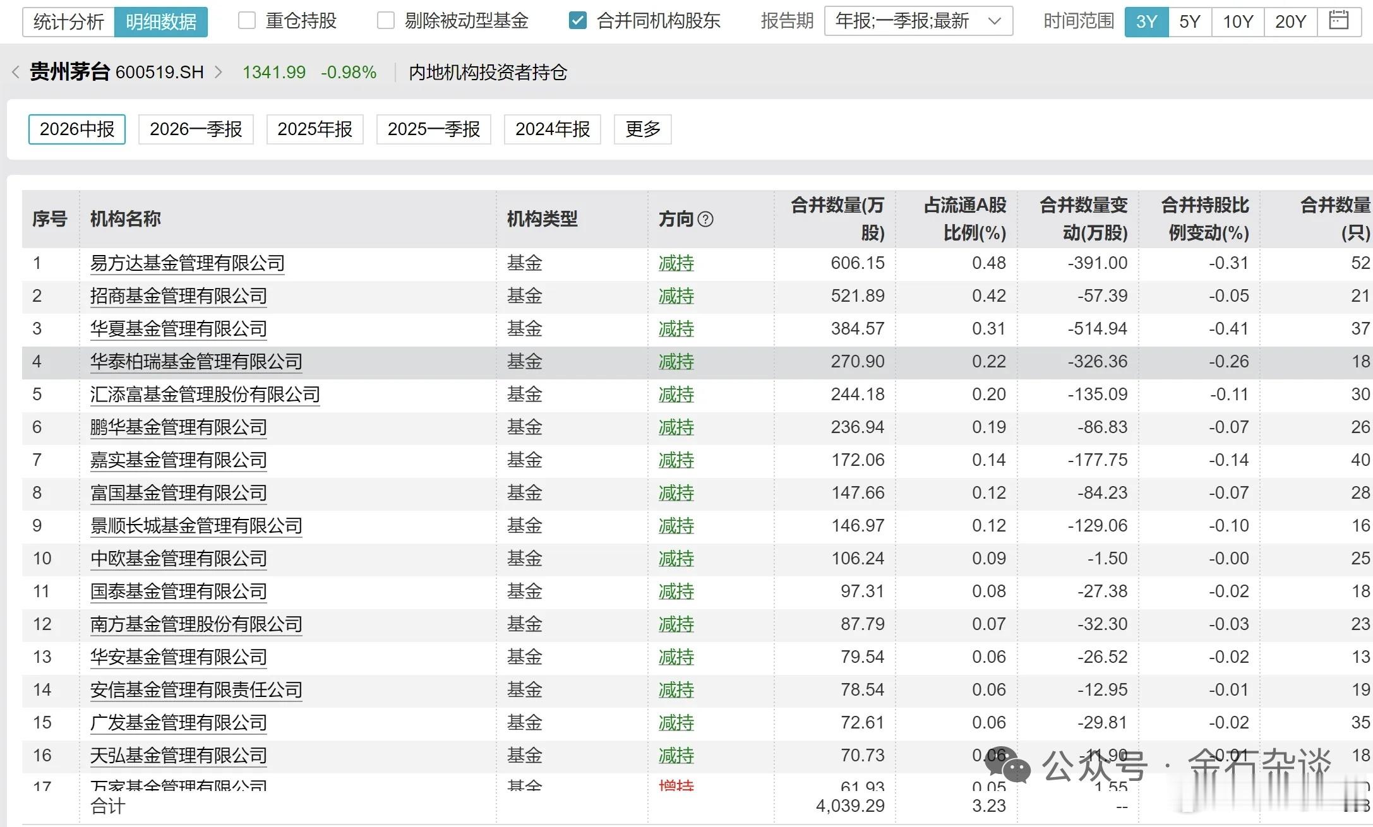Click 减持 direction for 华夏基金 row
1373x827 pixels.
(676, 329)
